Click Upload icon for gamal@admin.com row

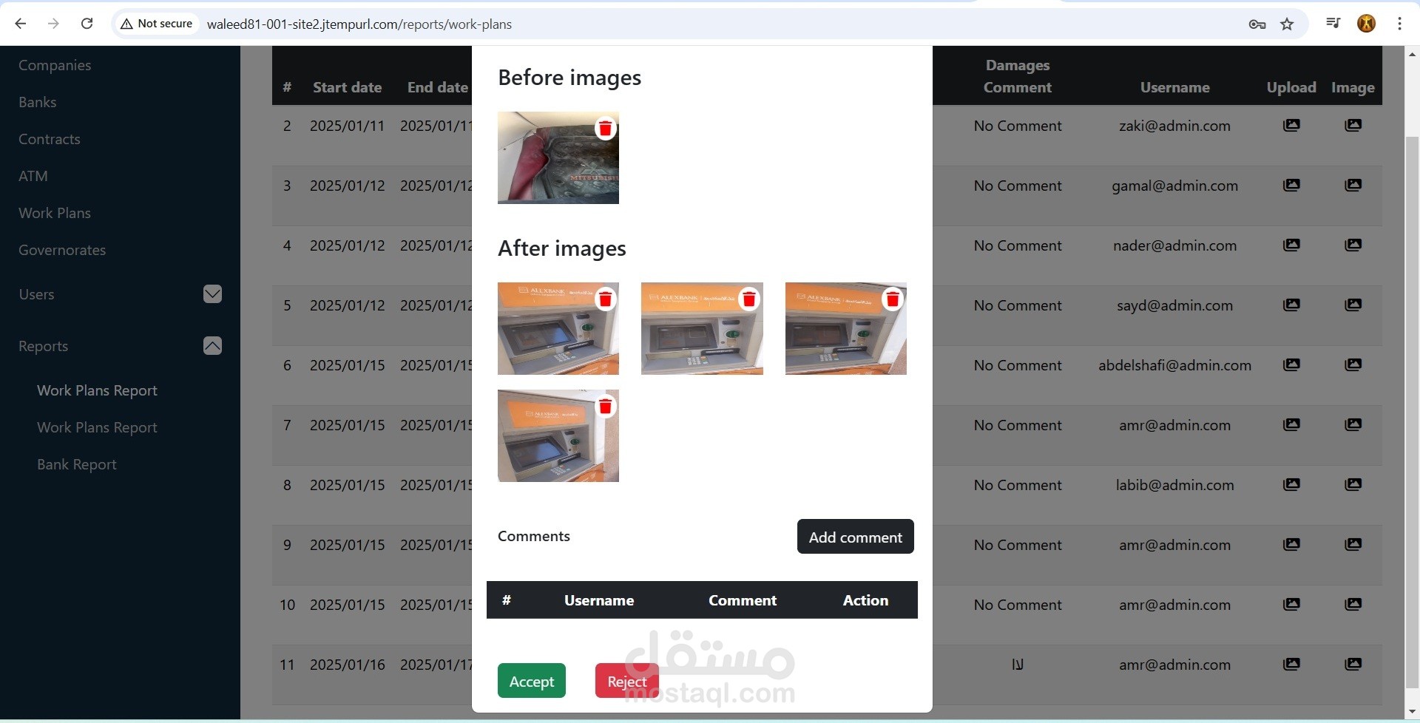(x=1291, y=186)
